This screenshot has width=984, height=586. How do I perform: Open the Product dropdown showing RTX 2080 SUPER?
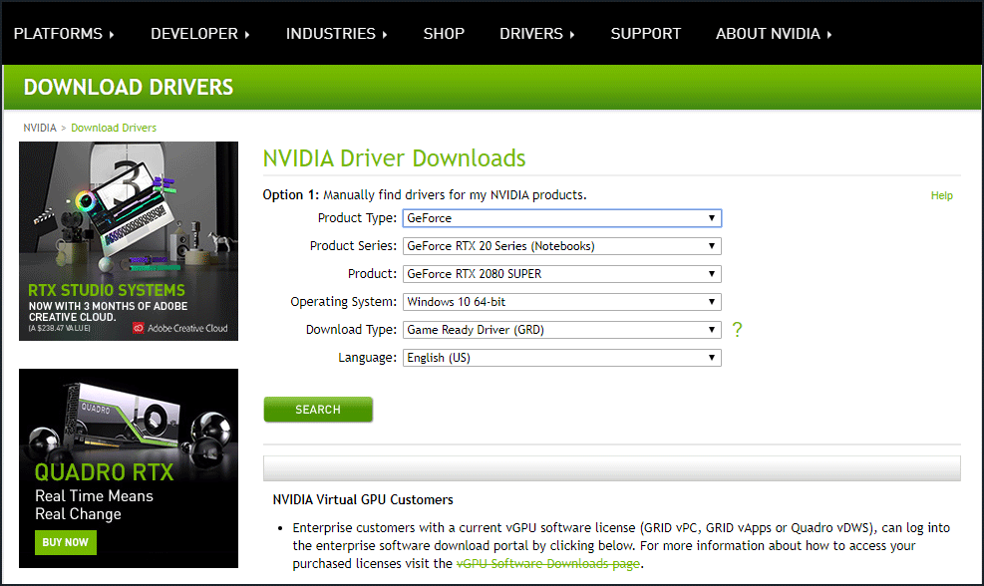561,274
